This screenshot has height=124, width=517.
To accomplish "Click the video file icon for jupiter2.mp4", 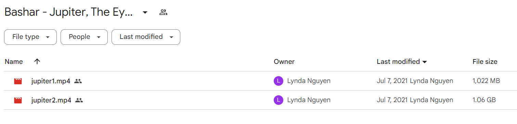I will 18,100.
